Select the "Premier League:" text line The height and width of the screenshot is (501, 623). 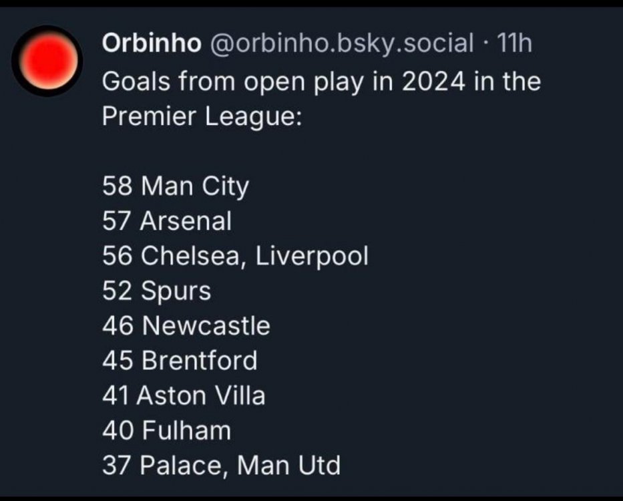click(x=202, y=116)
